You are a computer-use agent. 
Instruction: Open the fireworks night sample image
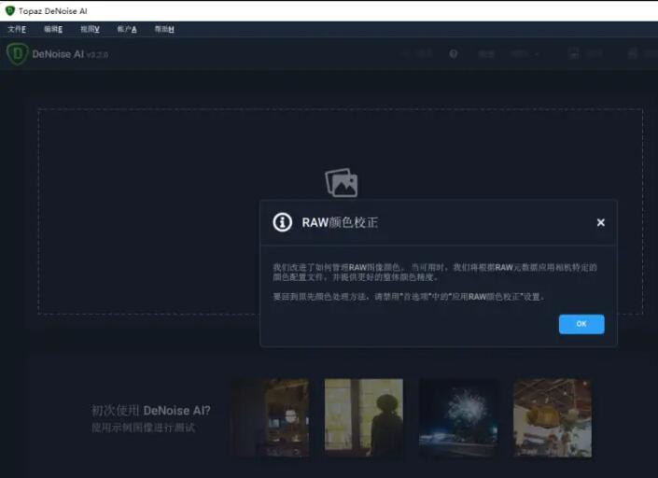pos(458,417)
